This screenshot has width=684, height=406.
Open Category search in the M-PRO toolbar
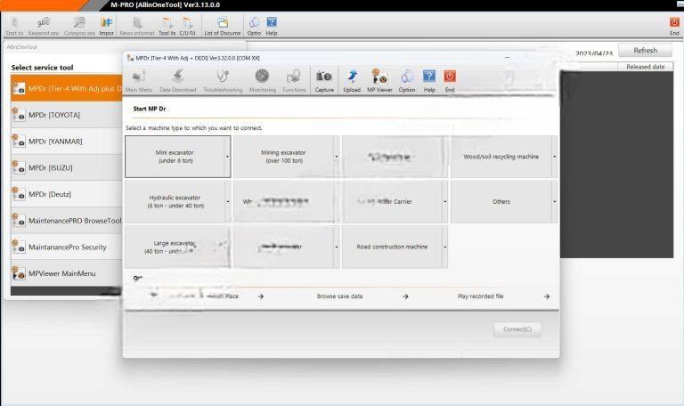pyautogui.click(x=79, y=27)
